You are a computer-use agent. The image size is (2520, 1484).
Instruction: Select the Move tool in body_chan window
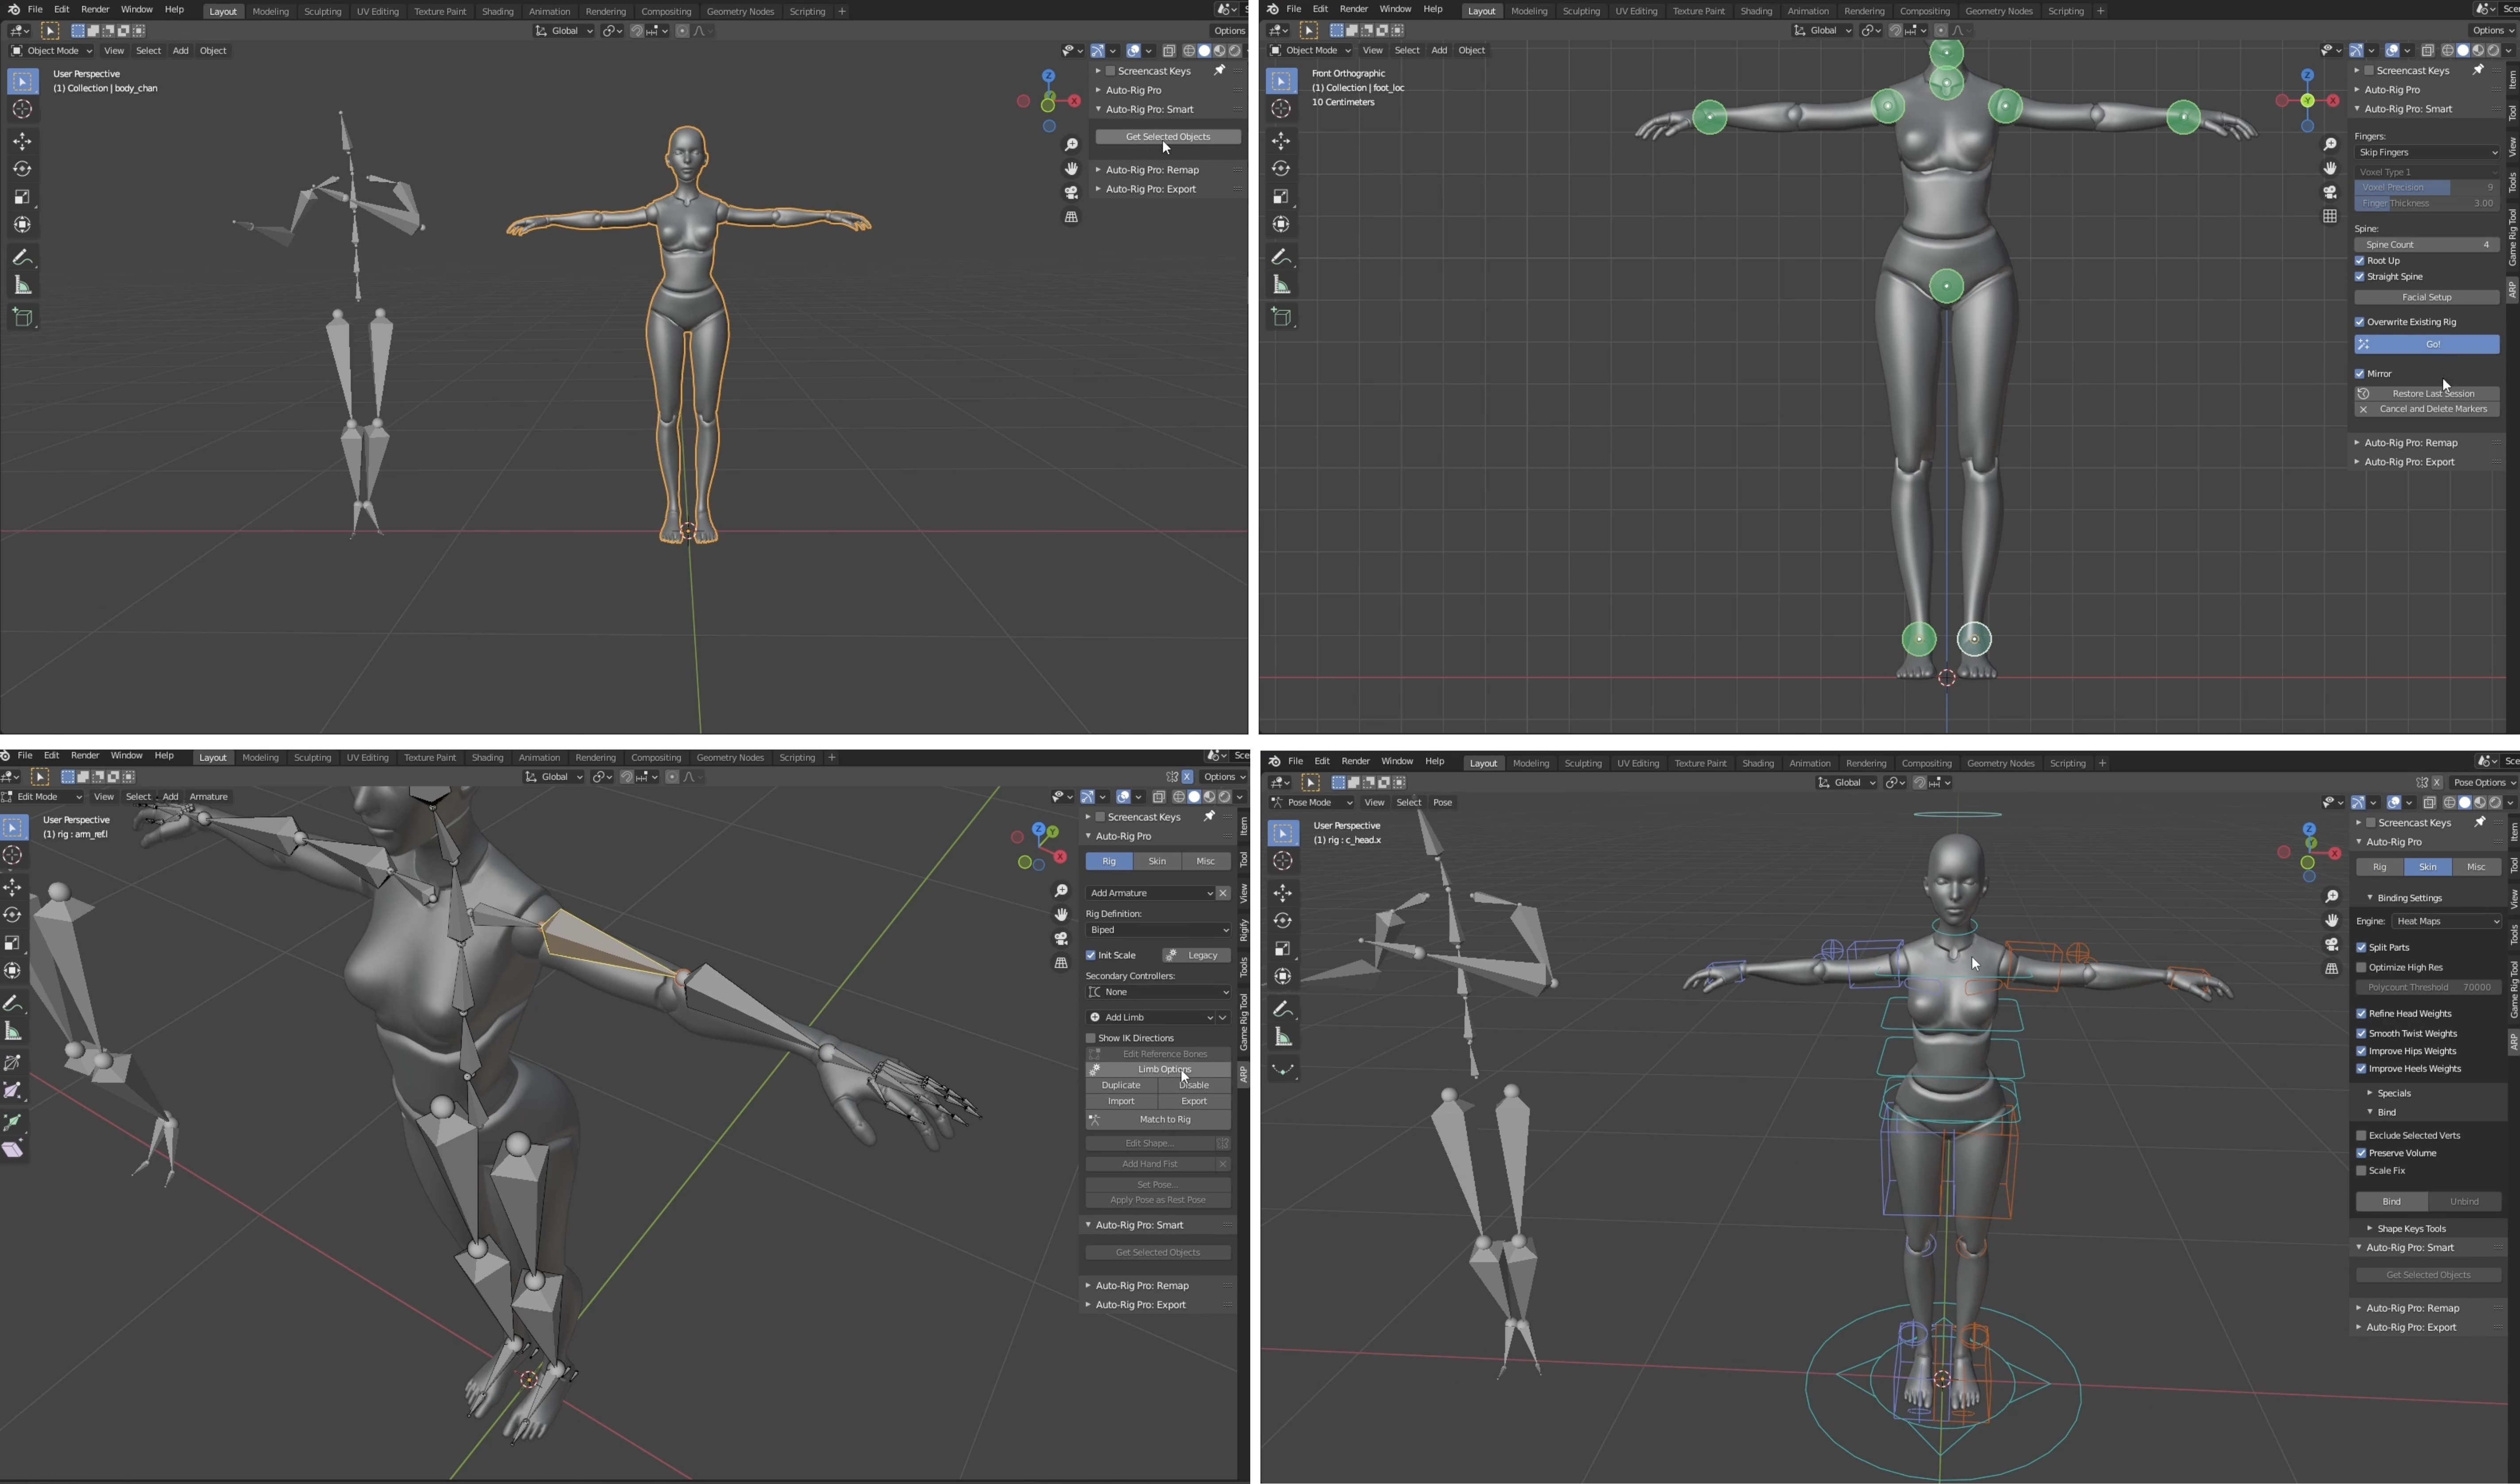point(22,141)
